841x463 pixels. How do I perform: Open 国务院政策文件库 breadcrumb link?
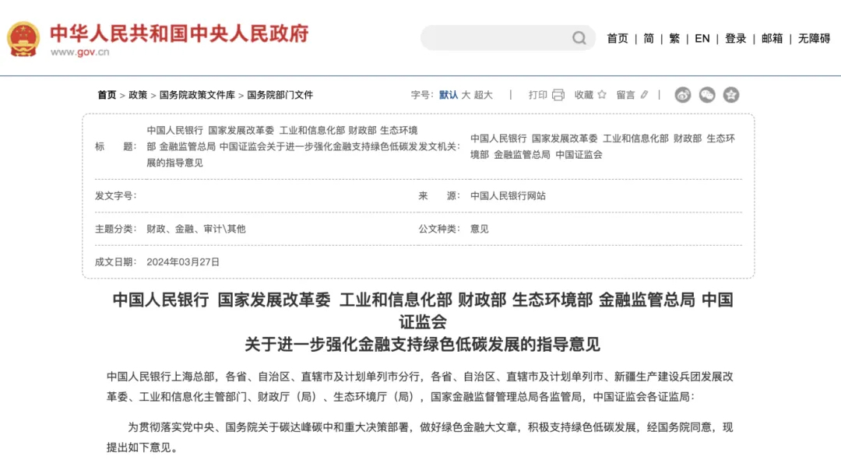pyautogui.click(x=197, y=95)
